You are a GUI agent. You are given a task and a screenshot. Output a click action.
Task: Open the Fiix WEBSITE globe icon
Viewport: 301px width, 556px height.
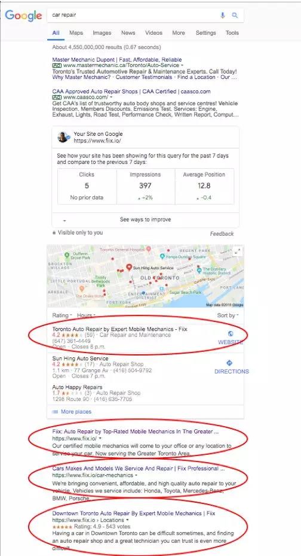231,334
